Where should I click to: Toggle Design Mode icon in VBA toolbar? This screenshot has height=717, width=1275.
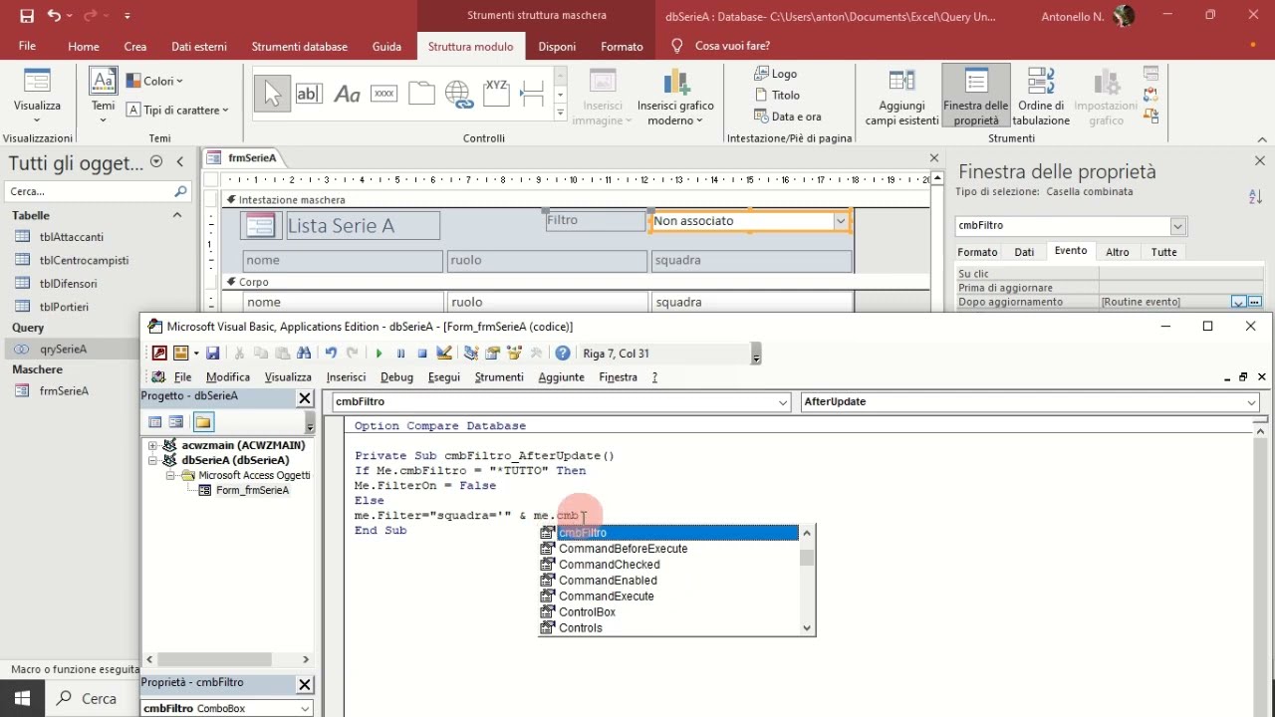444,353
